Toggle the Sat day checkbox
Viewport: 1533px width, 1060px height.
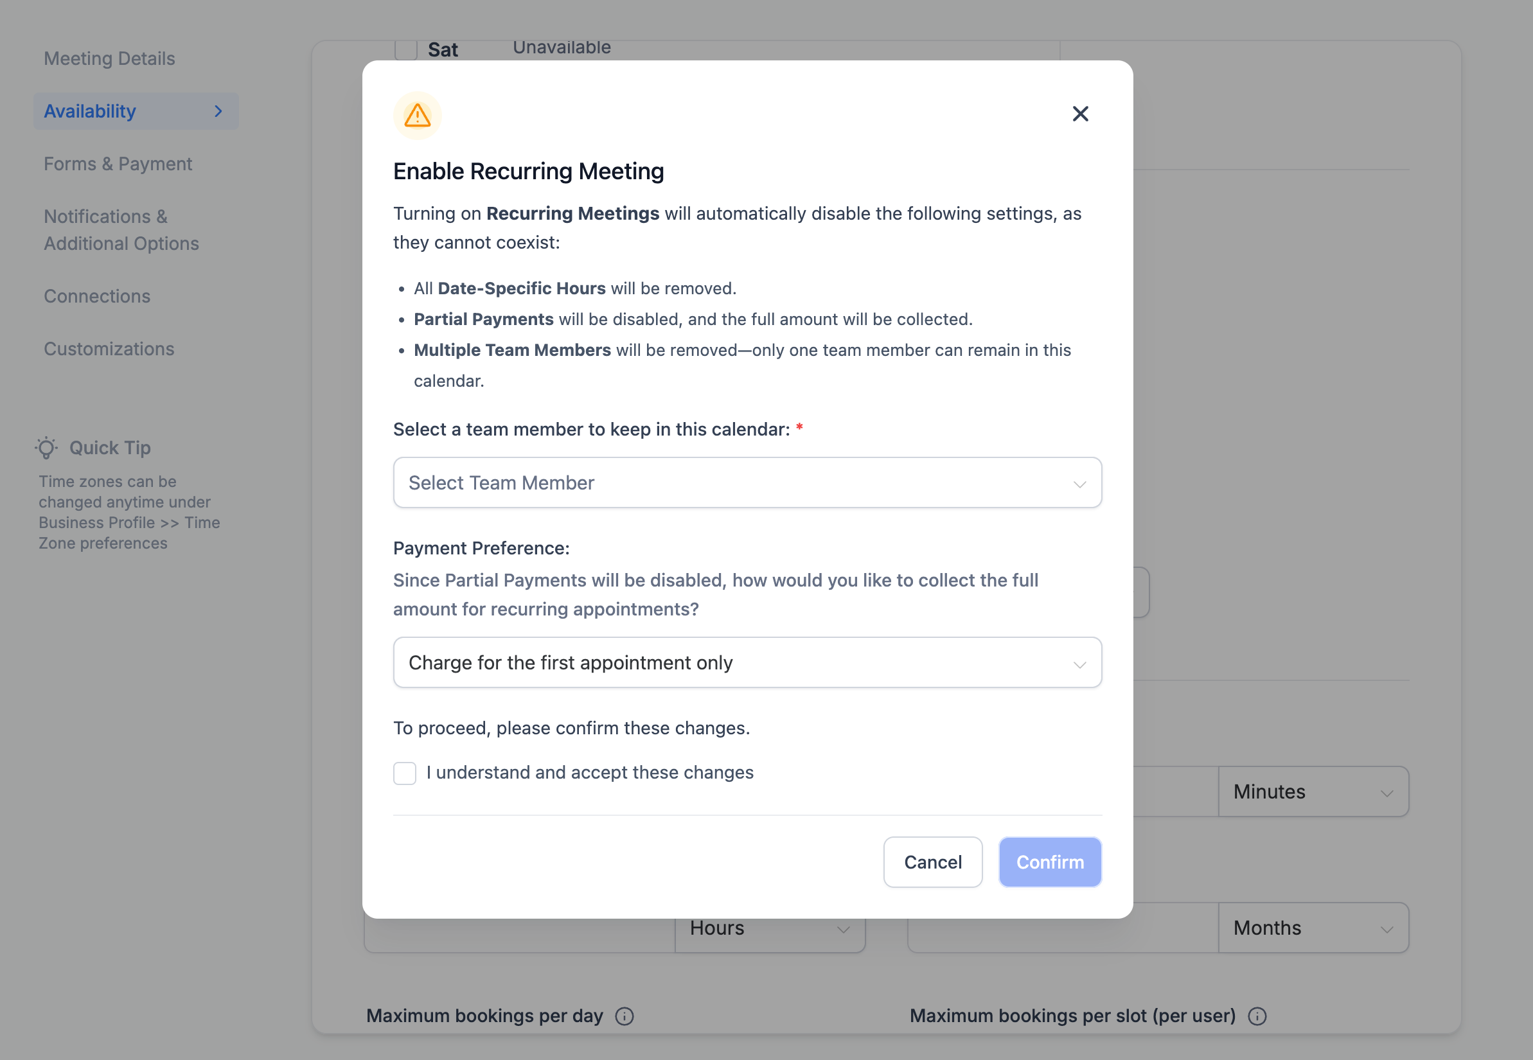(406, 50)
